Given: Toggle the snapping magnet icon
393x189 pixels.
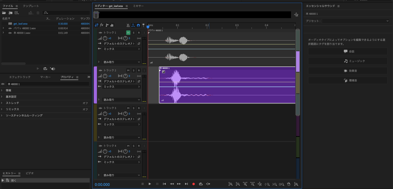Looking at the screenshot, I should [138, 25].
